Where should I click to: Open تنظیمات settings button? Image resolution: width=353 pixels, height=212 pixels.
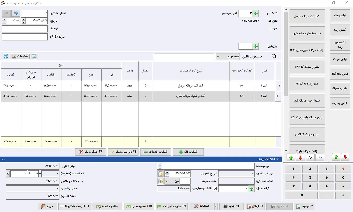(x=20, y=56)
